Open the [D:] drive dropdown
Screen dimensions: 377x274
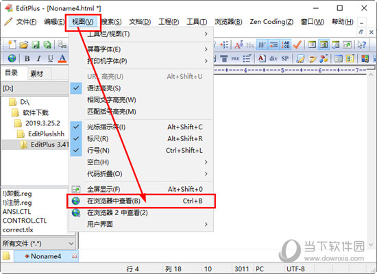point(35,88)
